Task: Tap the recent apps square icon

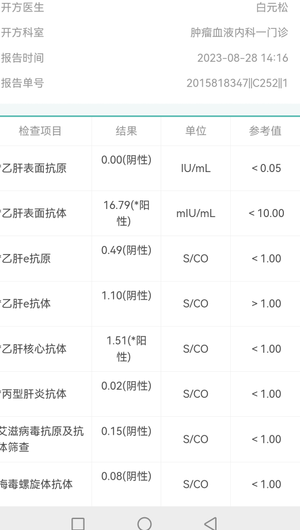Action: [x=78, y=524]
